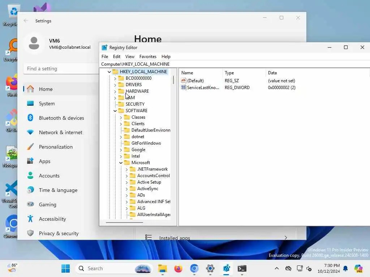
Task: Open the View menu in Registry Editor
Action: (130, 57)
